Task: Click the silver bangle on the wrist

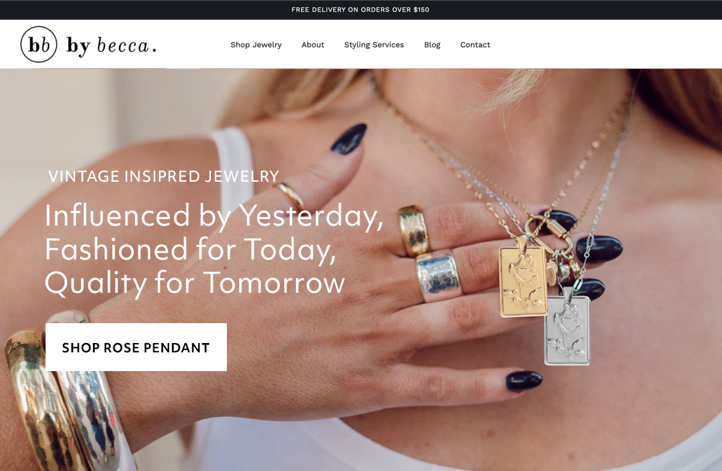Action: click(94, 397)
